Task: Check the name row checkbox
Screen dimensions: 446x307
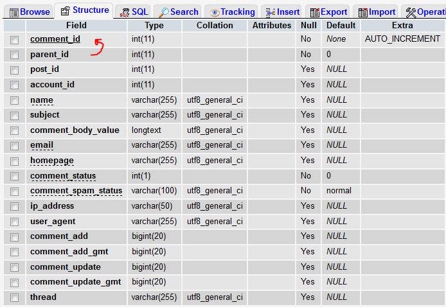Action: (x=15, y=100)
